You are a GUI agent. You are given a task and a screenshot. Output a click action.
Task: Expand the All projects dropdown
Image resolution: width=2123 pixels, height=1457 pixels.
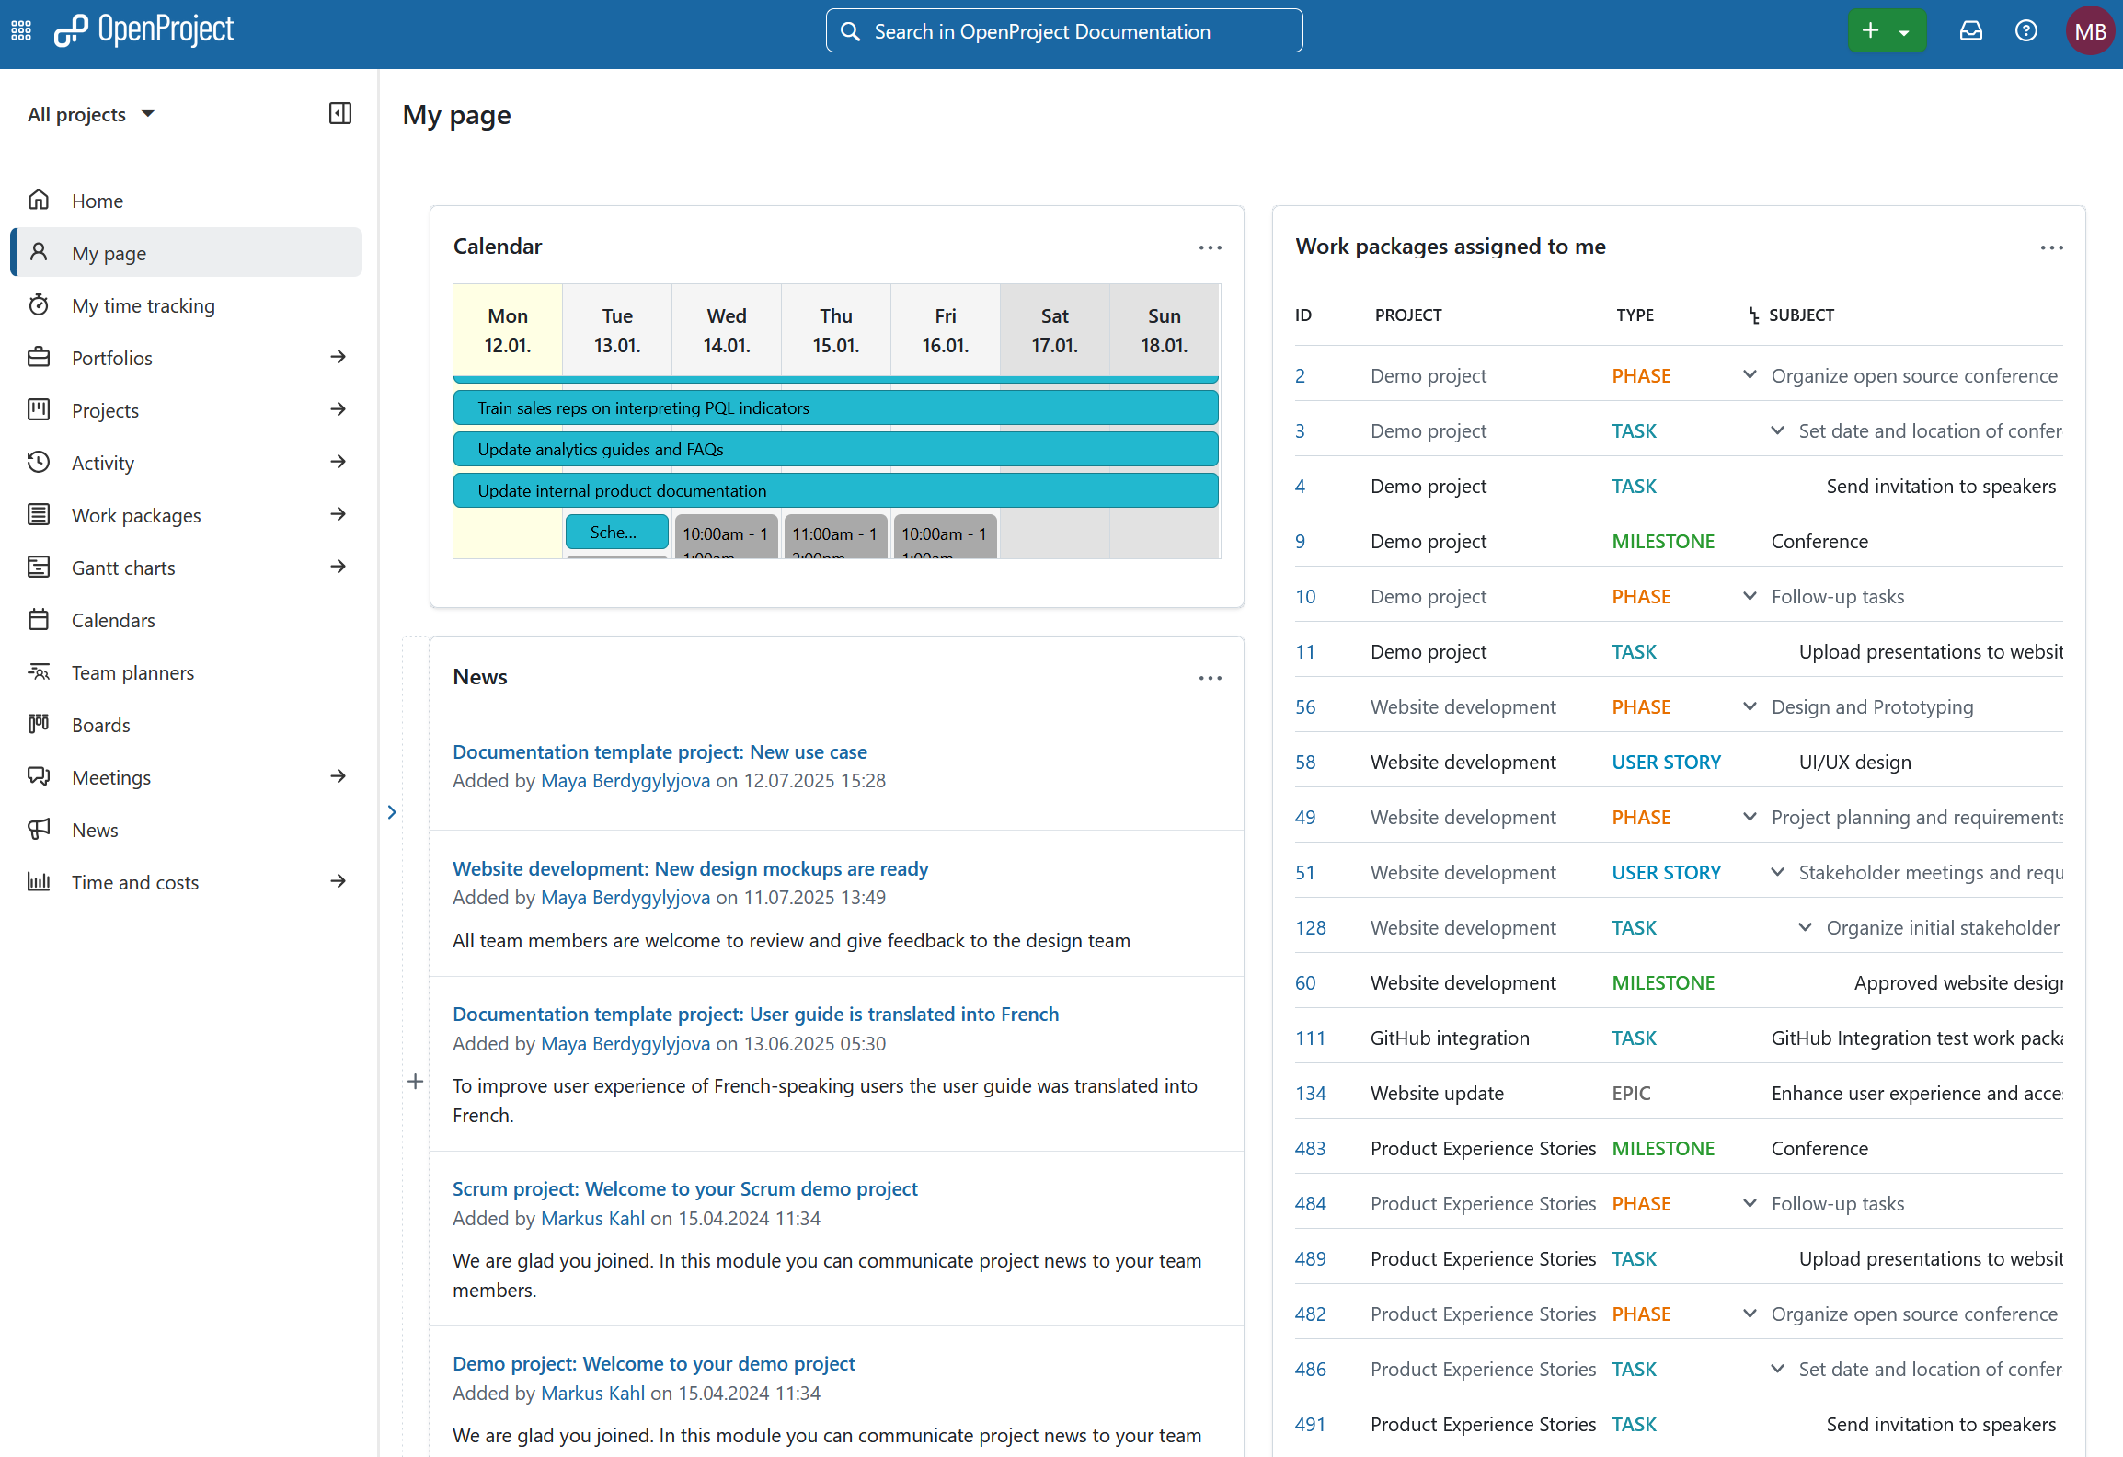tap(91, 113)
